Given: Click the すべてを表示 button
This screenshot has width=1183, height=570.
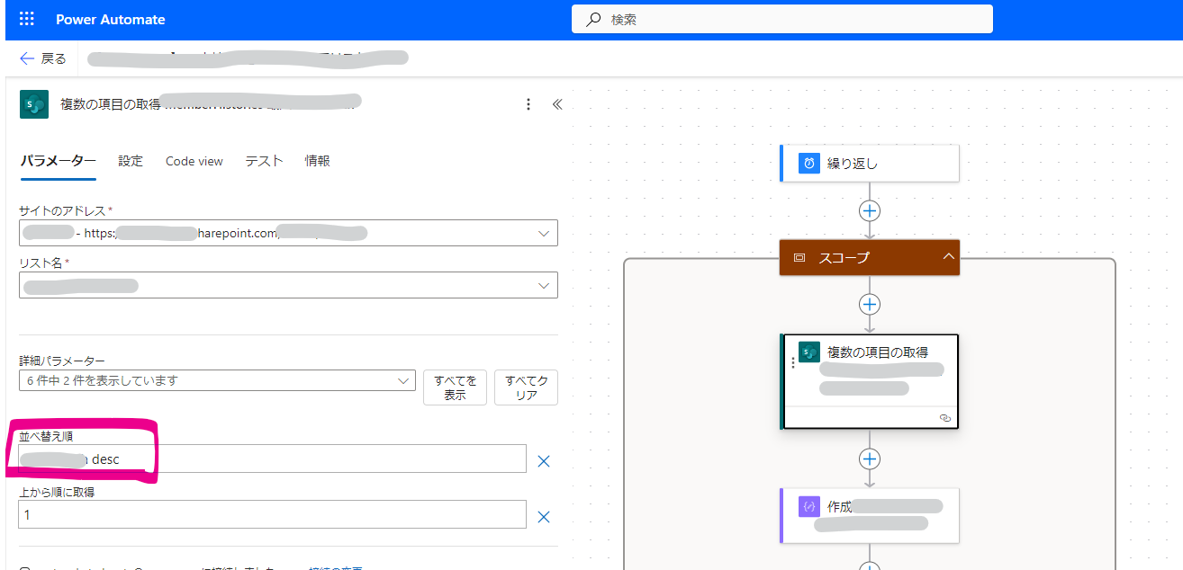Looking at the screenshot, I should point(455,387).
